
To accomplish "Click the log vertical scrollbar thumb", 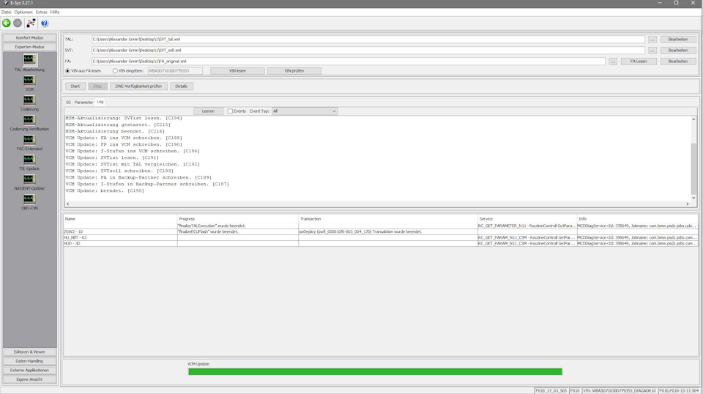I will click(x=693, y=168).
